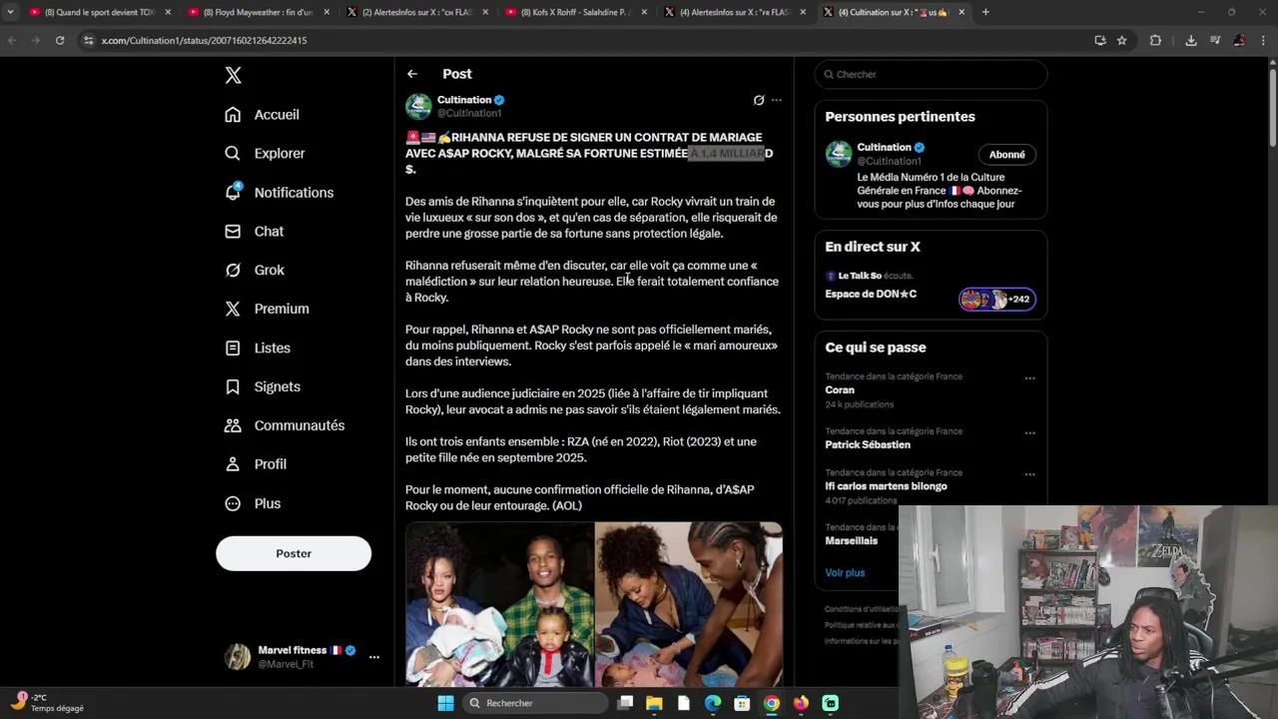
Task: Open Notifications bell icon
Action: (x=233, y=192)
